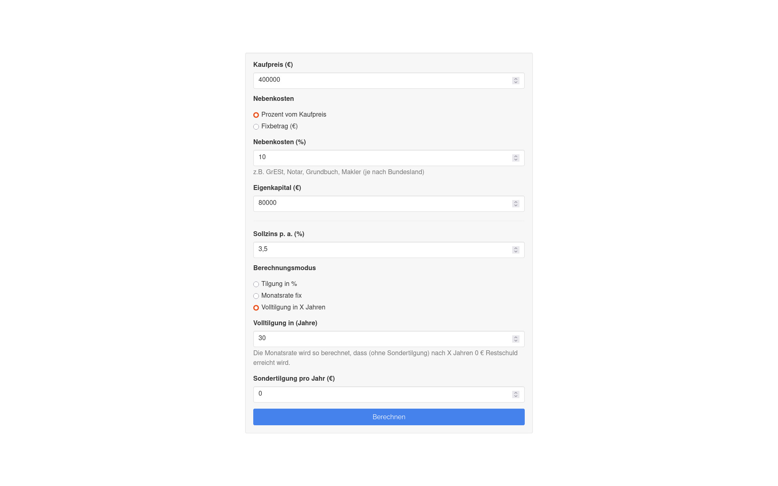The image size is (778, 486).
Task: Click the Sondertilgung pro Jahr field
Action: coord(381,394)
